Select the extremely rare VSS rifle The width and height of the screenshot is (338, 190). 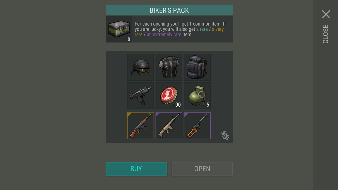point(197,126)
